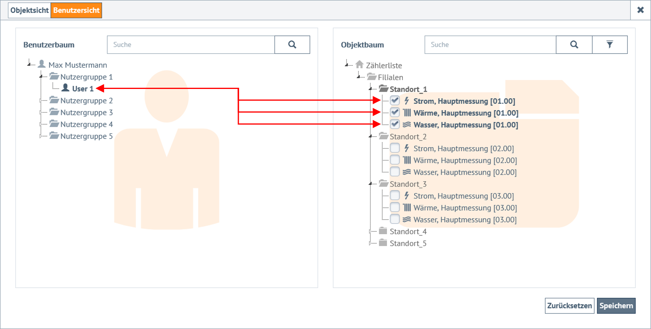Click the wave icon for Wasser [02.00]
Screen dimensions: 651x329
[407, 172]
